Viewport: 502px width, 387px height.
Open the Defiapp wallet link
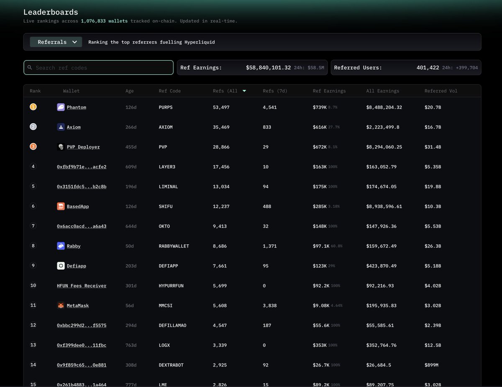coord(77,266)
